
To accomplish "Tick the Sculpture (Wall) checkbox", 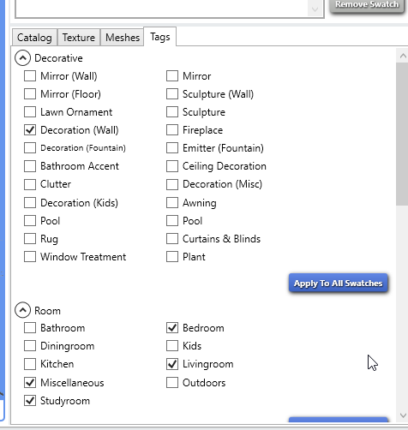I will [x=172, y=94].
